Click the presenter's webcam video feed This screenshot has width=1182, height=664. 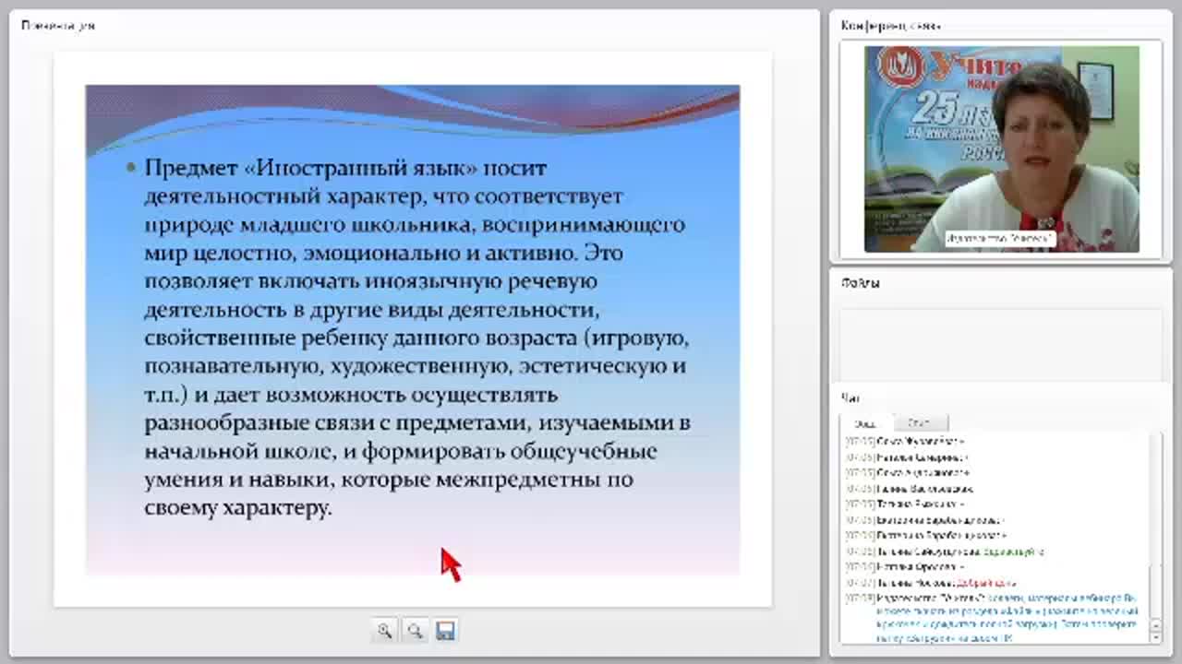[1001, 148]
